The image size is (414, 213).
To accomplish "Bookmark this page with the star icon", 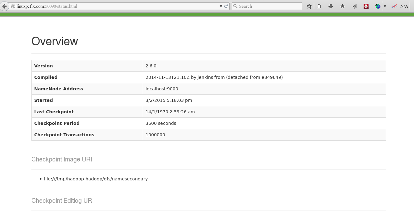I will [x=309, y=6].
